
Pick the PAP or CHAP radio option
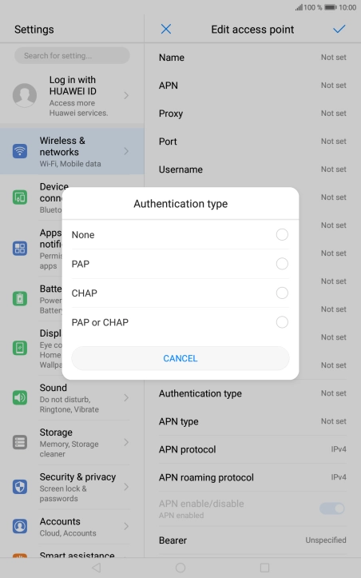[282, 322]
